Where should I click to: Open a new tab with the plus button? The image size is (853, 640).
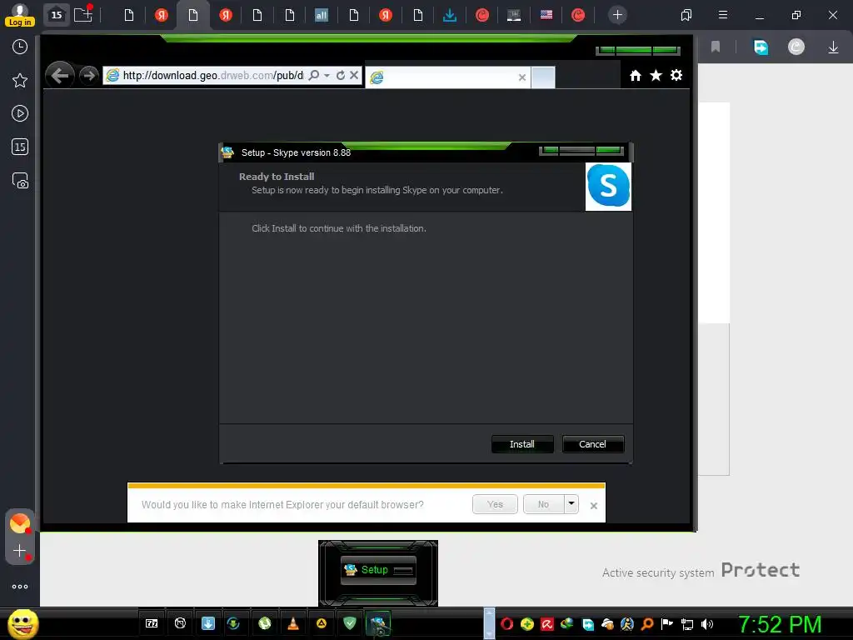[x=617, y=15]
